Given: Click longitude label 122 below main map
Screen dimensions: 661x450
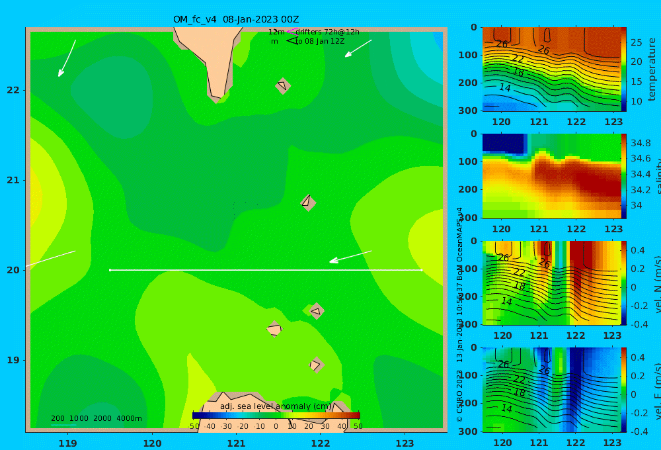Looking at the screenshot, I should (x=321, y=443).
